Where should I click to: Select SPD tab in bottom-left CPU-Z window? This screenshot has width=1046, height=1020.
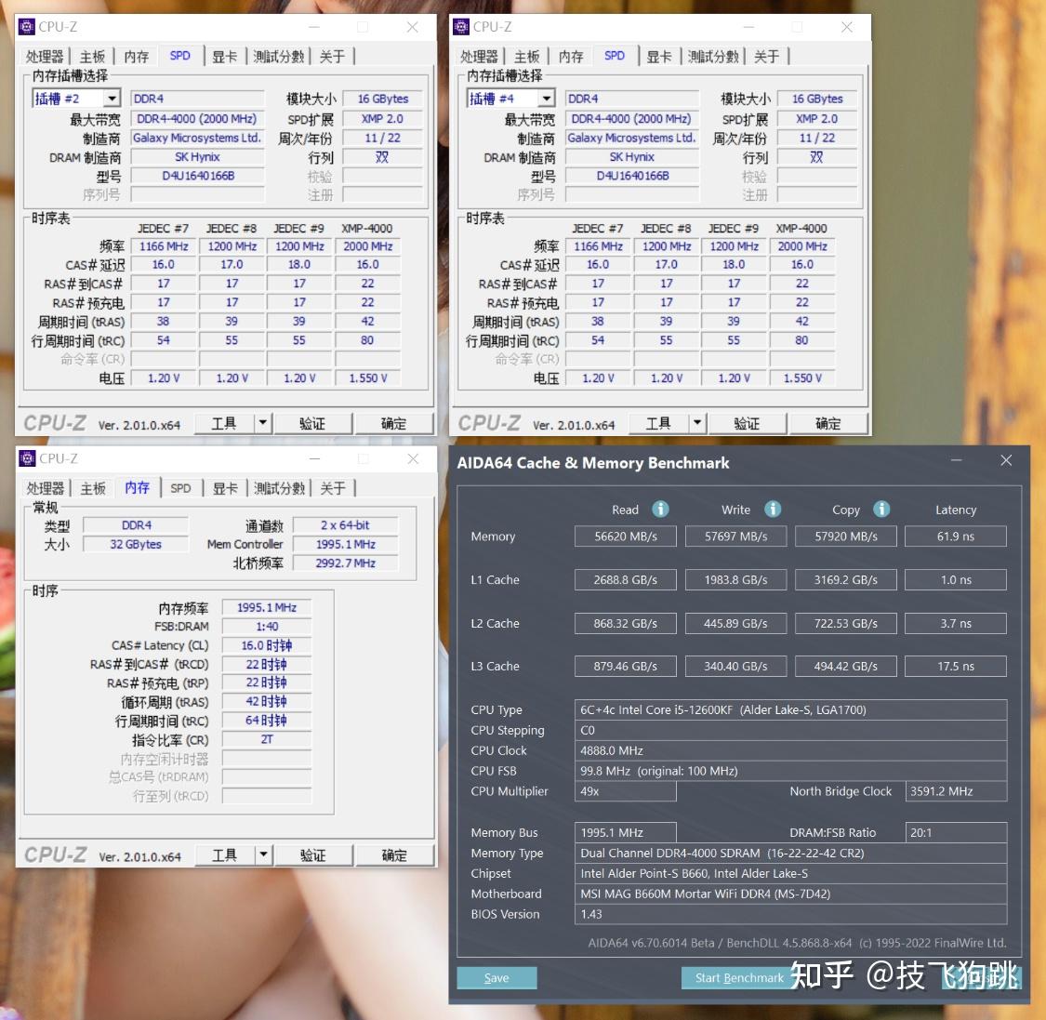180,488
